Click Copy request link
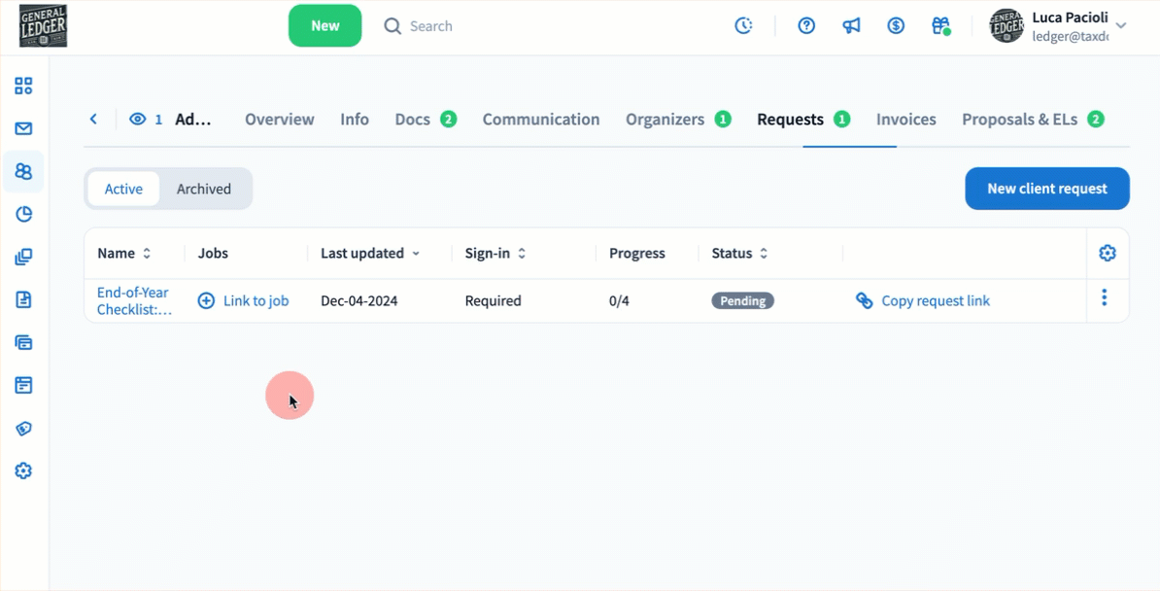The width and height of the screenshot is (1160, 591). click(935, 300)
